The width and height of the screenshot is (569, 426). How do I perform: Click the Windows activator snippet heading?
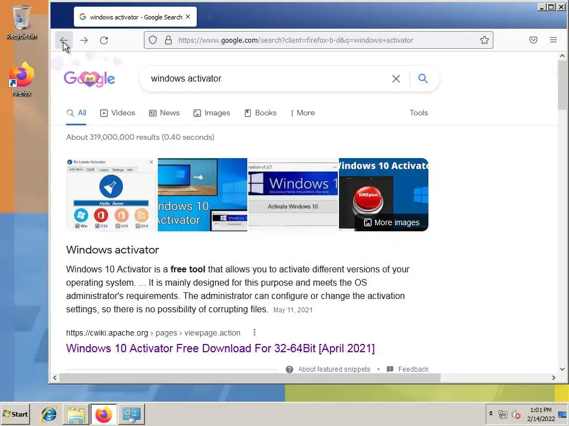pyautogui.click(x=112, y=250)
